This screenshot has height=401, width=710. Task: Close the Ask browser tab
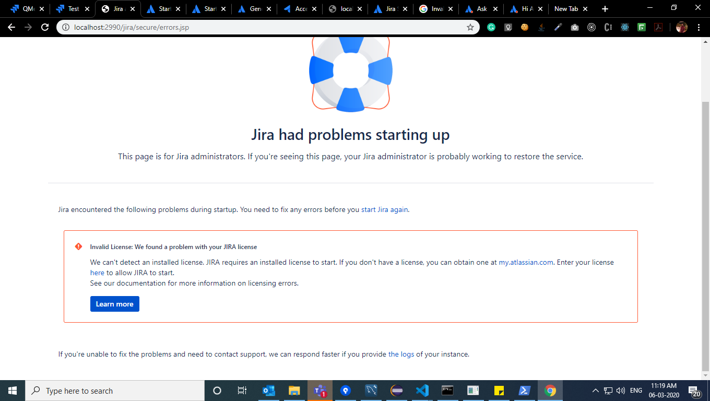pyautogui.click(x=496, y=9)
